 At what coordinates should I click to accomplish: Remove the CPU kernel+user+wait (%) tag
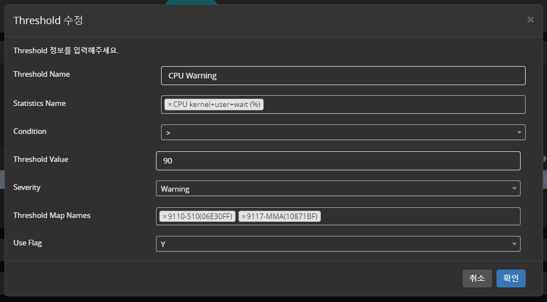[x=169, y=104]
